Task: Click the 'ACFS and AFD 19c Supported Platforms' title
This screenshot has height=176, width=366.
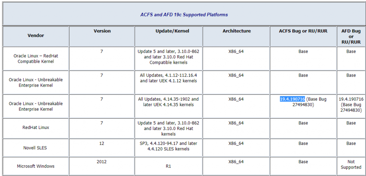Action: tap(184, 15)
